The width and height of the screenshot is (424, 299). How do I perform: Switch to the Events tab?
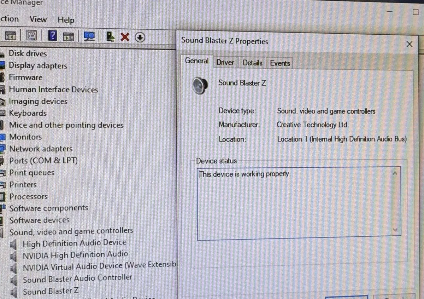click(x=280, y=63)
